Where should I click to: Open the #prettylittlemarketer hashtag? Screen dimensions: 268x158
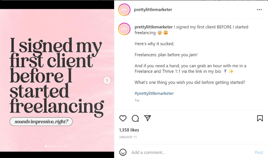[154, 94]
